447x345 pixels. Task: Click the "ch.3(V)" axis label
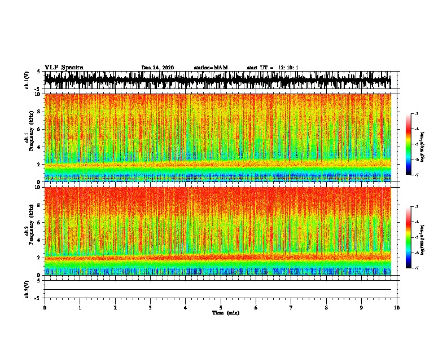pyautogui.click(x=27, y=289)
